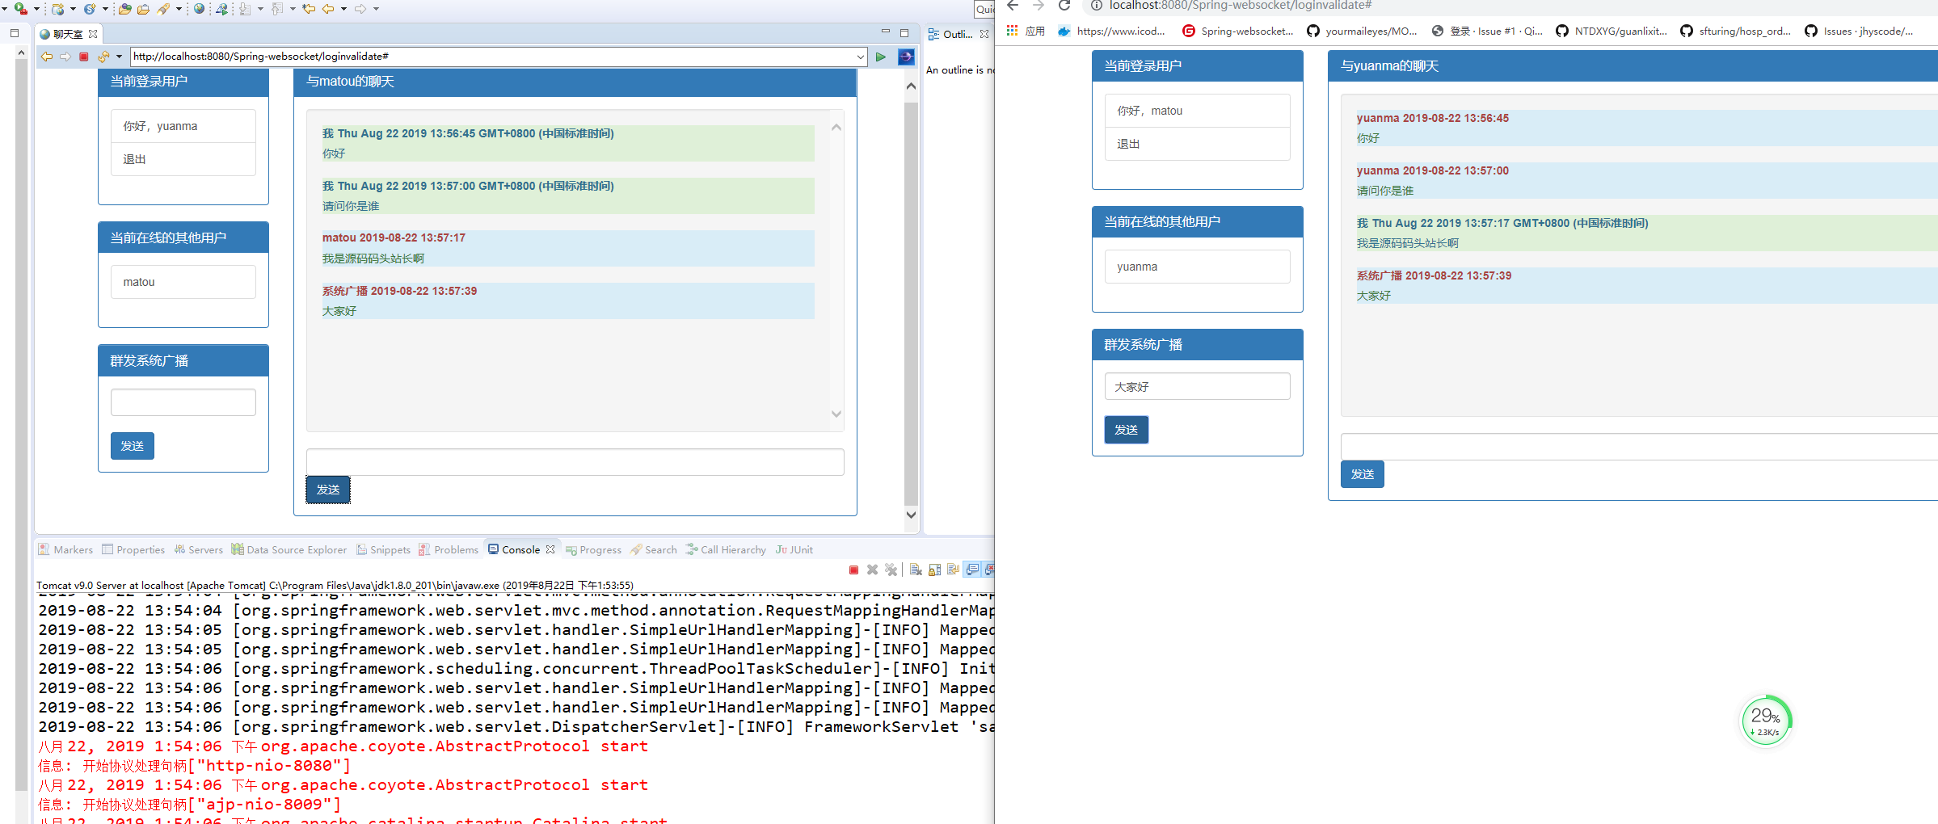1938x824 pixels.
Task: Expand the Eclipse toolbar back-navigation history dropdown
Action: click(344, 9)
